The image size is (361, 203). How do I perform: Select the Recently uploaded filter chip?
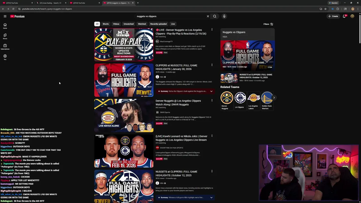pos(158,24)
